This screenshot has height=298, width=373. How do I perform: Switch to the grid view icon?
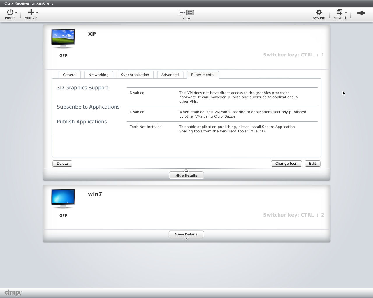(x=183, y=13)
